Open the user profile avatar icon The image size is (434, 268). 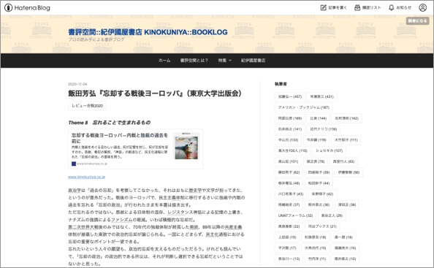tap(422, 7)
